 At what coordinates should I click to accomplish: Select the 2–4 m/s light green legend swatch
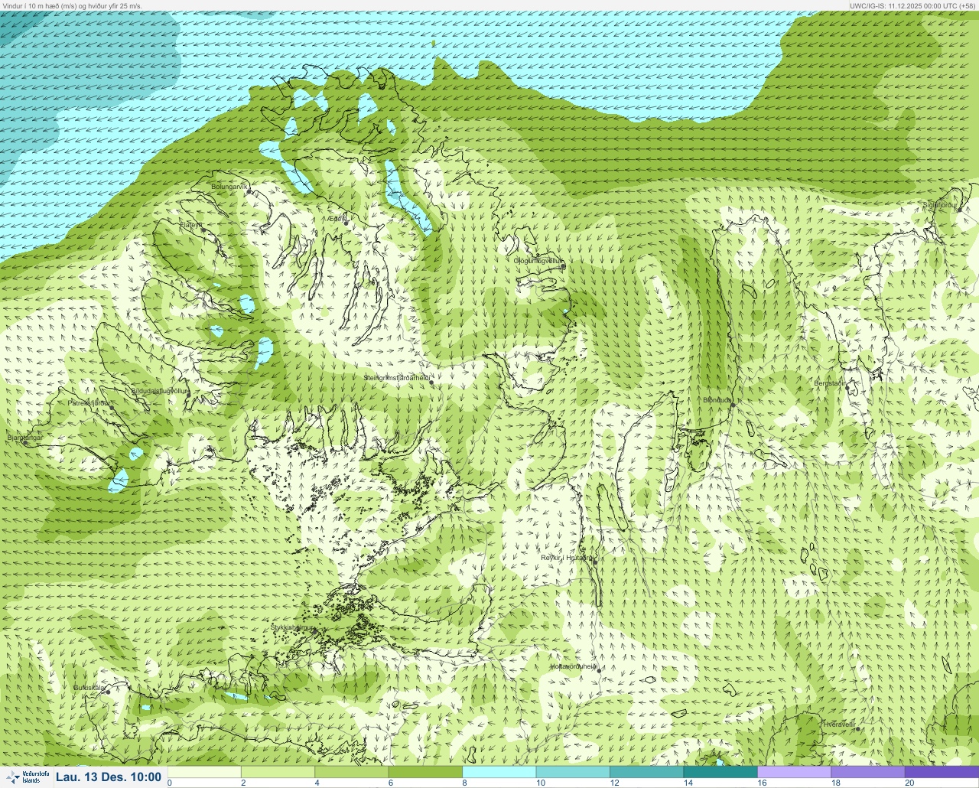coord(278,772)
